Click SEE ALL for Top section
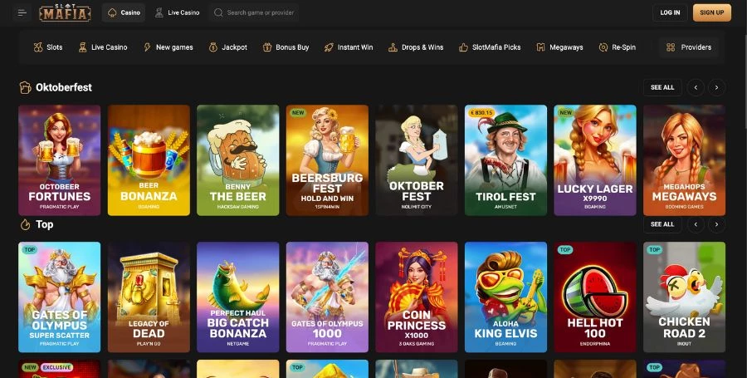Image resolution: width=747 pixels, height=378 pixels. pyautogui.click(x=662, y=224)
